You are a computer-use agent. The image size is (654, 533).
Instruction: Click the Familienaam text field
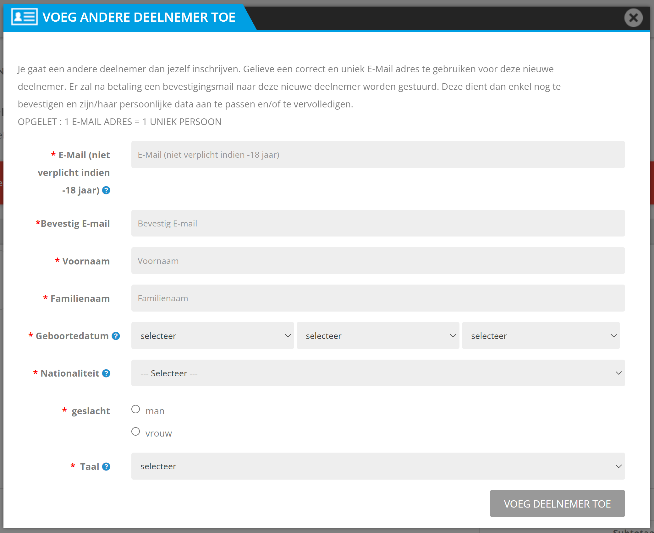[378, 298]
